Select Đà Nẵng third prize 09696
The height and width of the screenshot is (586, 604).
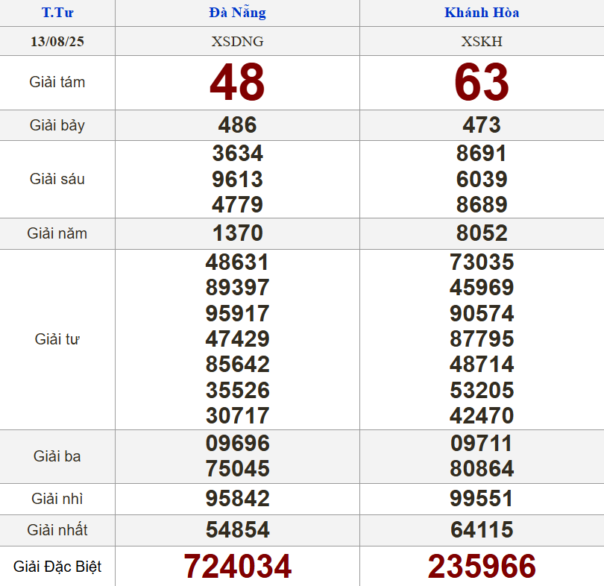[x=237, y=444]
